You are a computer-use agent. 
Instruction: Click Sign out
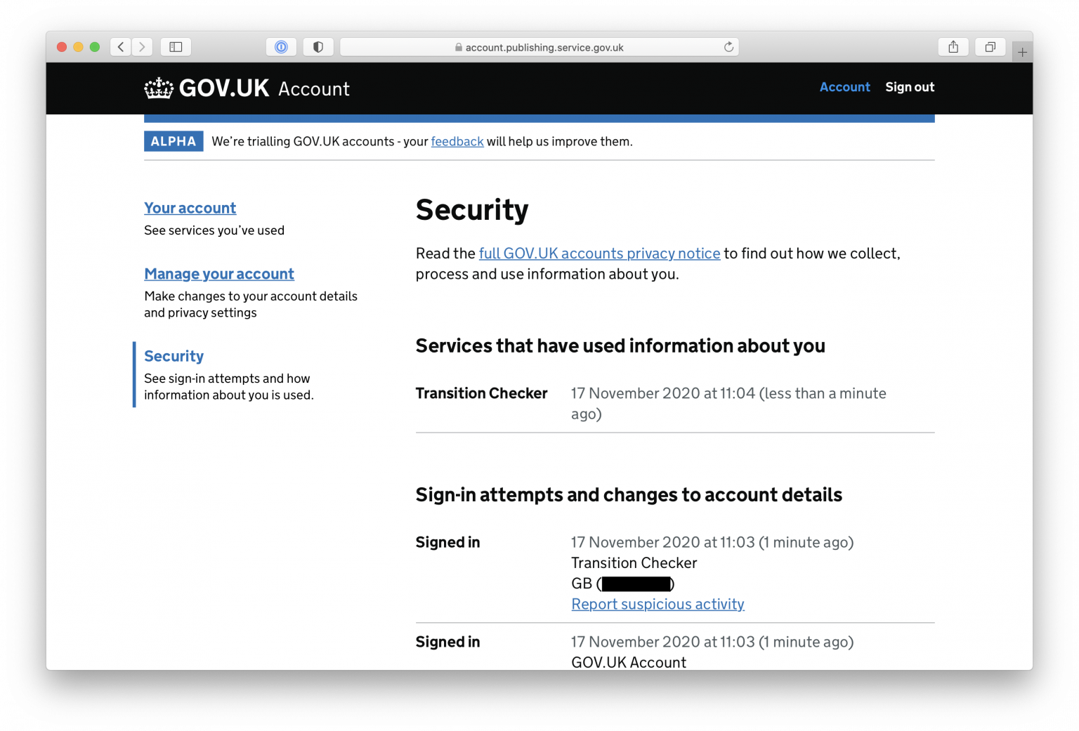[x=910, y=86]
